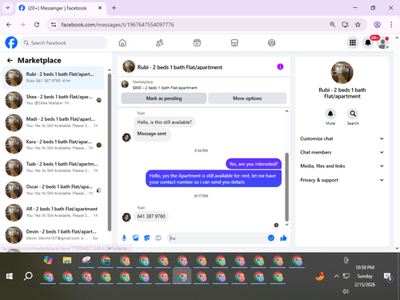Reload the page
The height and width of the screenshot is (300, 400).
pos(37,25)
